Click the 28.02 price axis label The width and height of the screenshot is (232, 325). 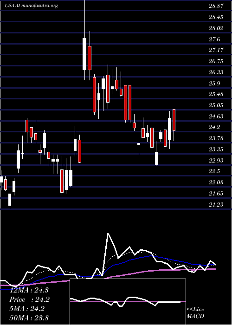[x=216, y=28]
